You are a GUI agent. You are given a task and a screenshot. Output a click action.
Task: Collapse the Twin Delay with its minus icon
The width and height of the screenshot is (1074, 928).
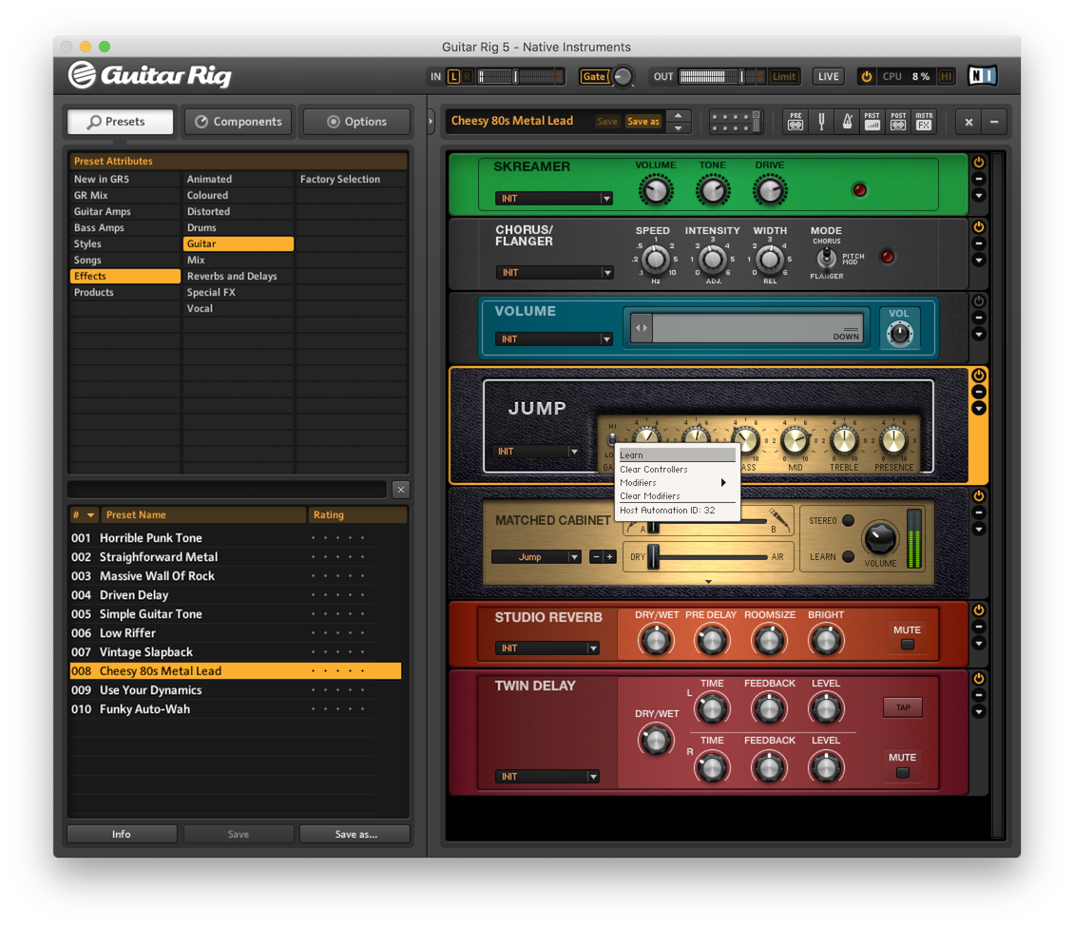pos(979,695)
